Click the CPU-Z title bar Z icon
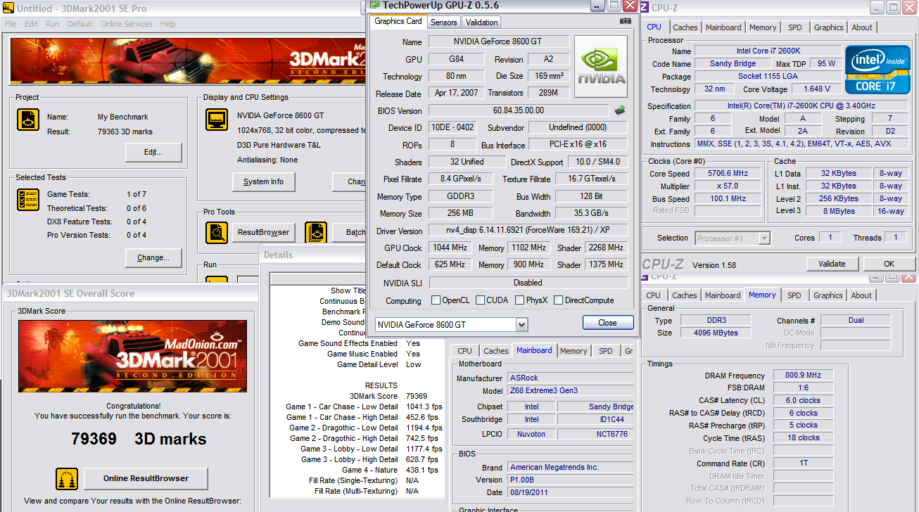Image resolution: width=919 pixels, height=512 pixels. (x=645, y=8)
